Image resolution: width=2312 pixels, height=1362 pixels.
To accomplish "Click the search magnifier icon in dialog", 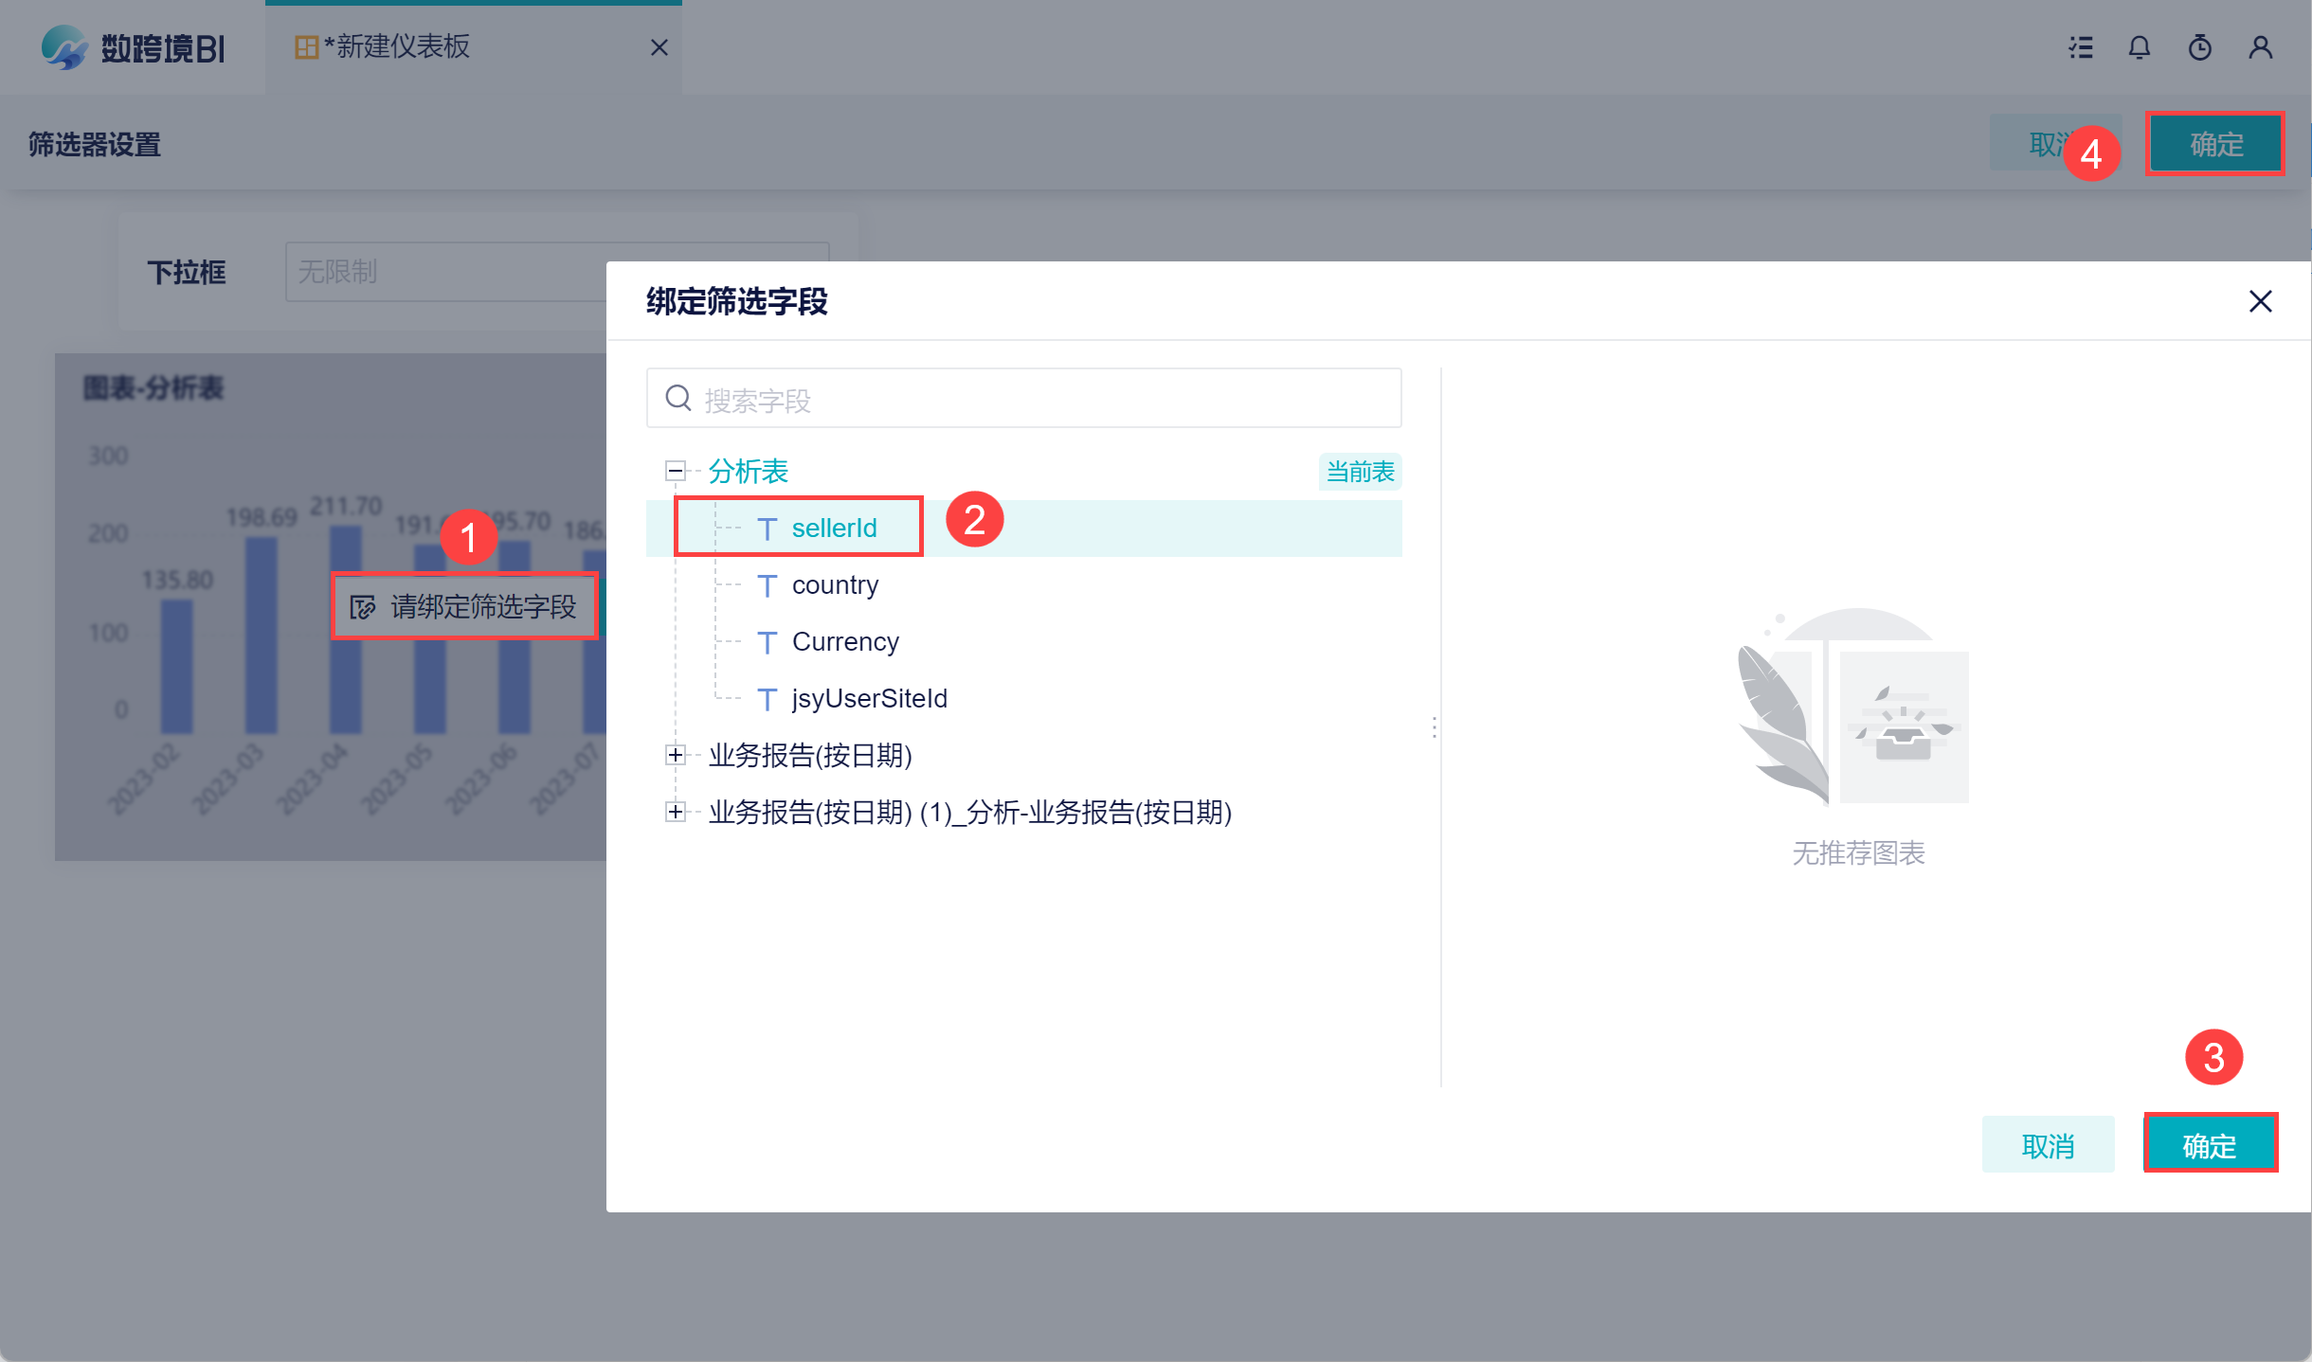I will coord(678,399).
